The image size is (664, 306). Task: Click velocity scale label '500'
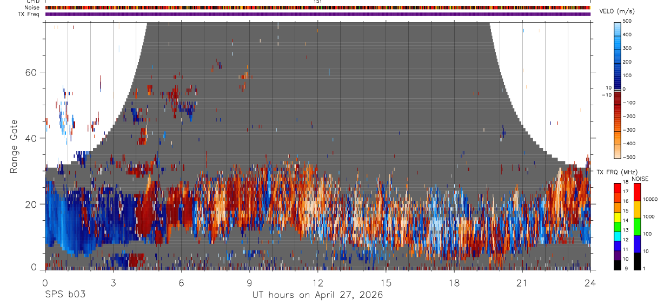627,21
